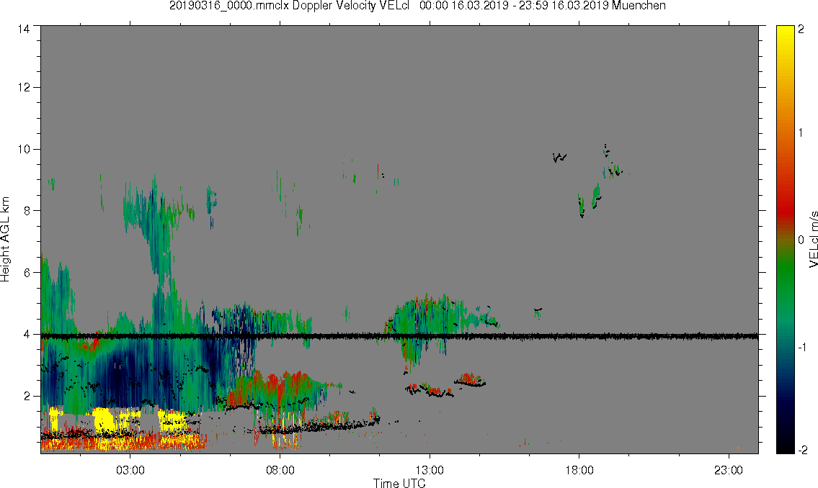Image resolution: width=818 pixels, height=488 pixels.
Task: Click the 6 km height tick label
Action: (27, 272)
